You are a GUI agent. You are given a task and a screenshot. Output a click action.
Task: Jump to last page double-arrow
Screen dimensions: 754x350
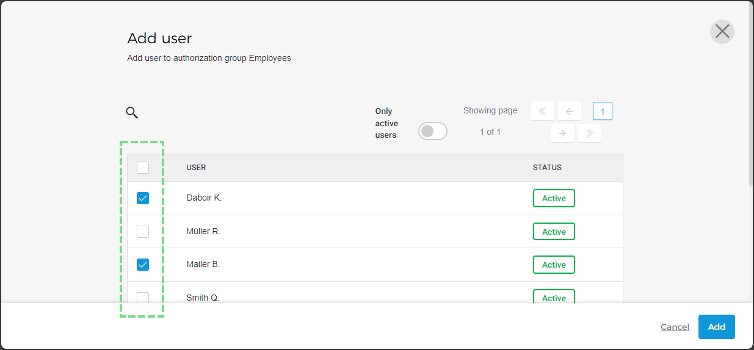click(x=589, y=133)
